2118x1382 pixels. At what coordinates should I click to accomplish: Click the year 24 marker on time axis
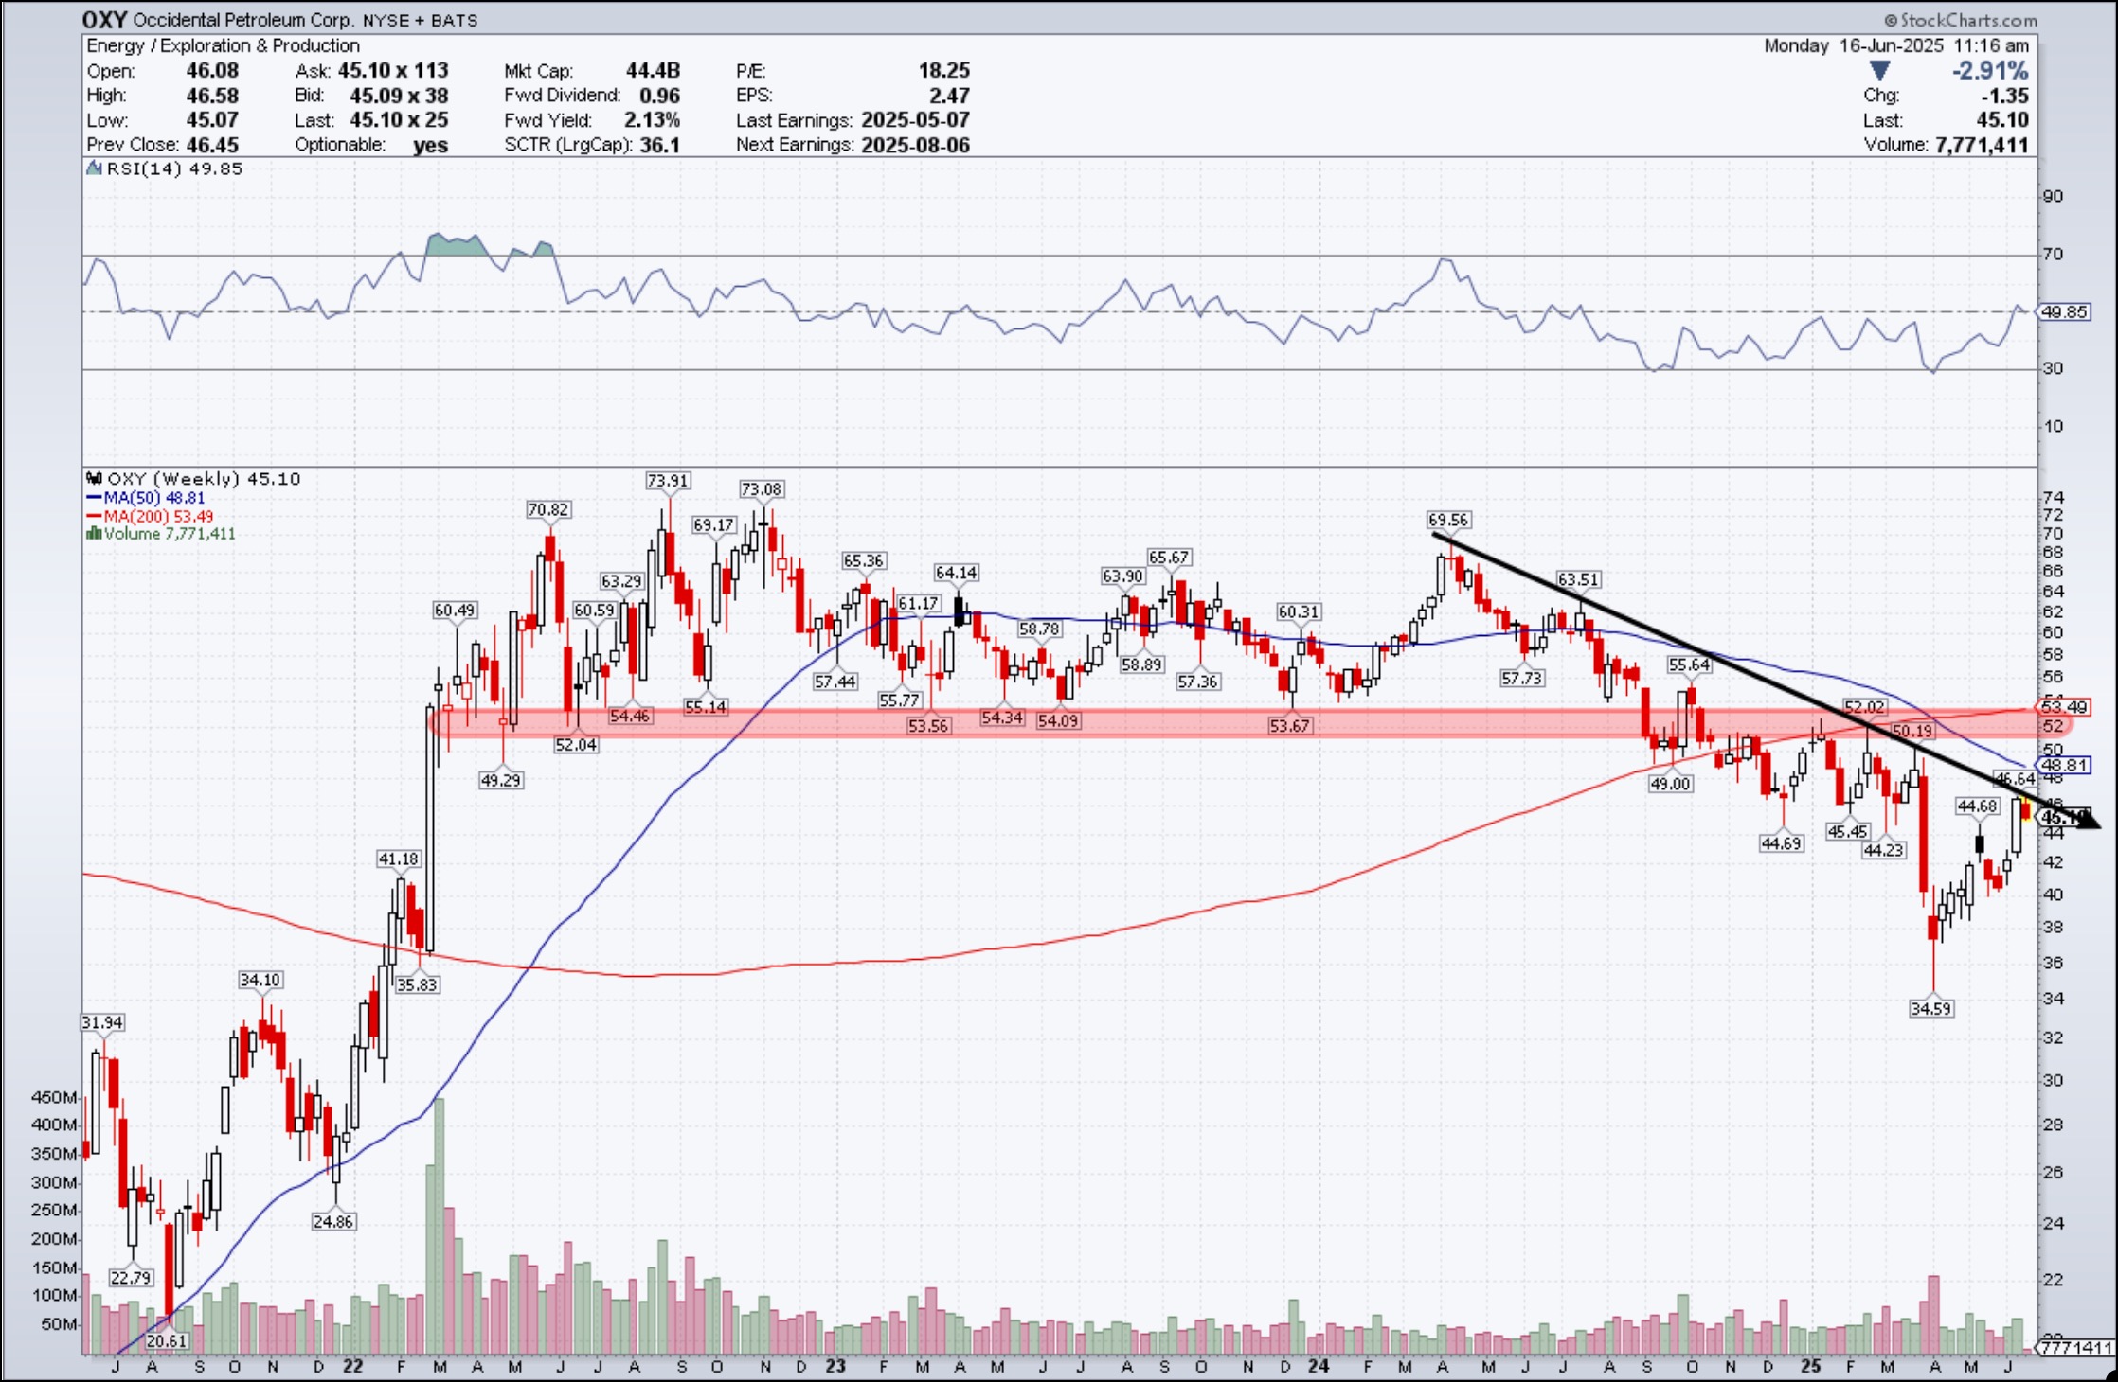tap(1319, 1366)
